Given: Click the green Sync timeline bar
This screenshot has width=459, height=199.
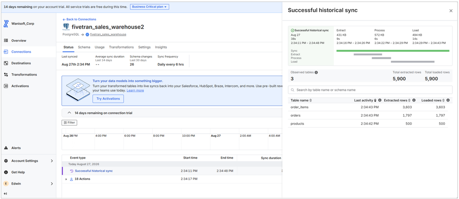Looking at the screenshot, I should (x=393, y=51).
